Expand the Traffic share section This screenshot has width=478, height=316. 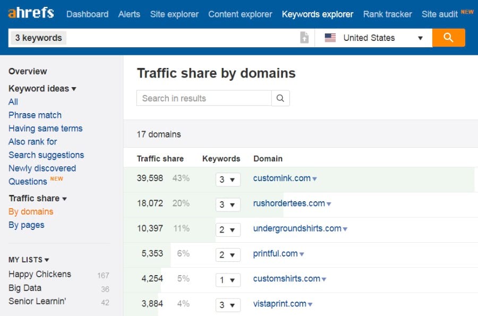click(x=64, y=198)
